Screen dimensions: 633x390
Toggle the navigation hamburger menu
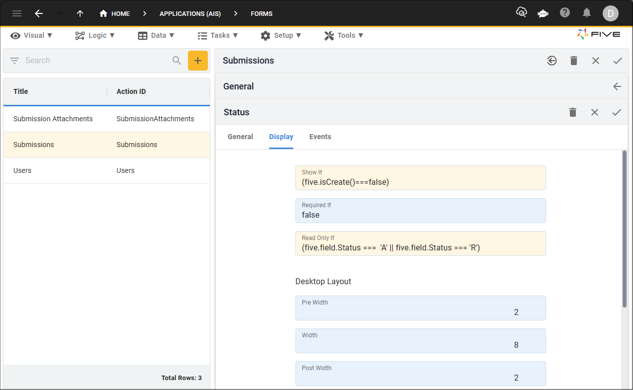point(16,13)
